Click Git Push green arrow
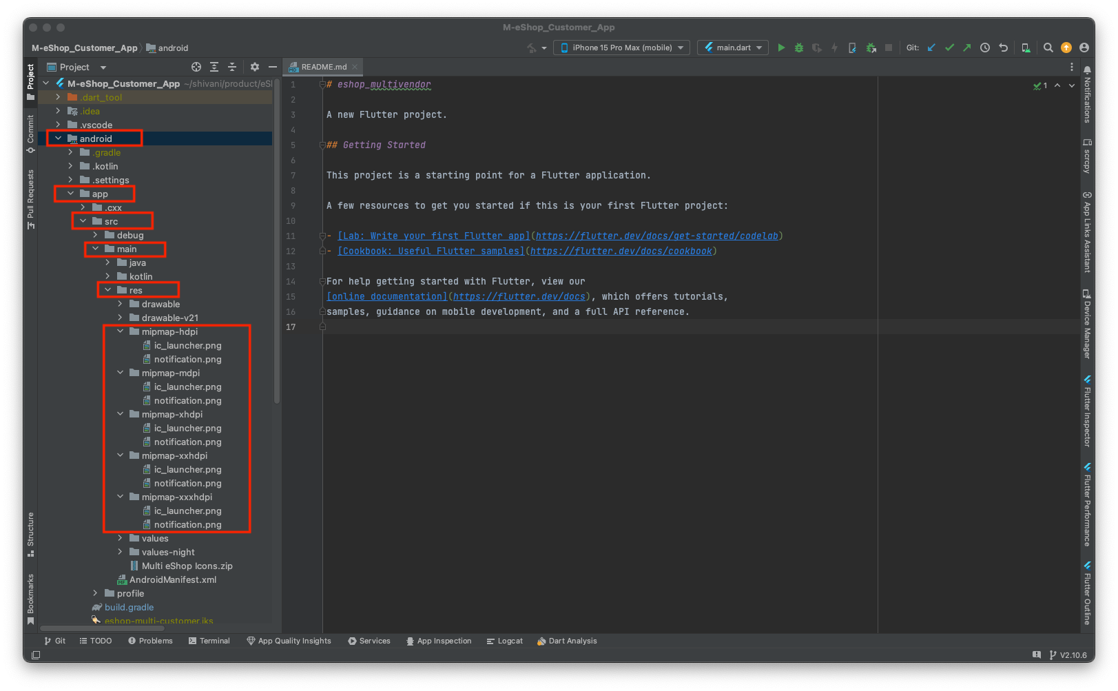This screenshot has height=691, width=1118. click(967, 48)
